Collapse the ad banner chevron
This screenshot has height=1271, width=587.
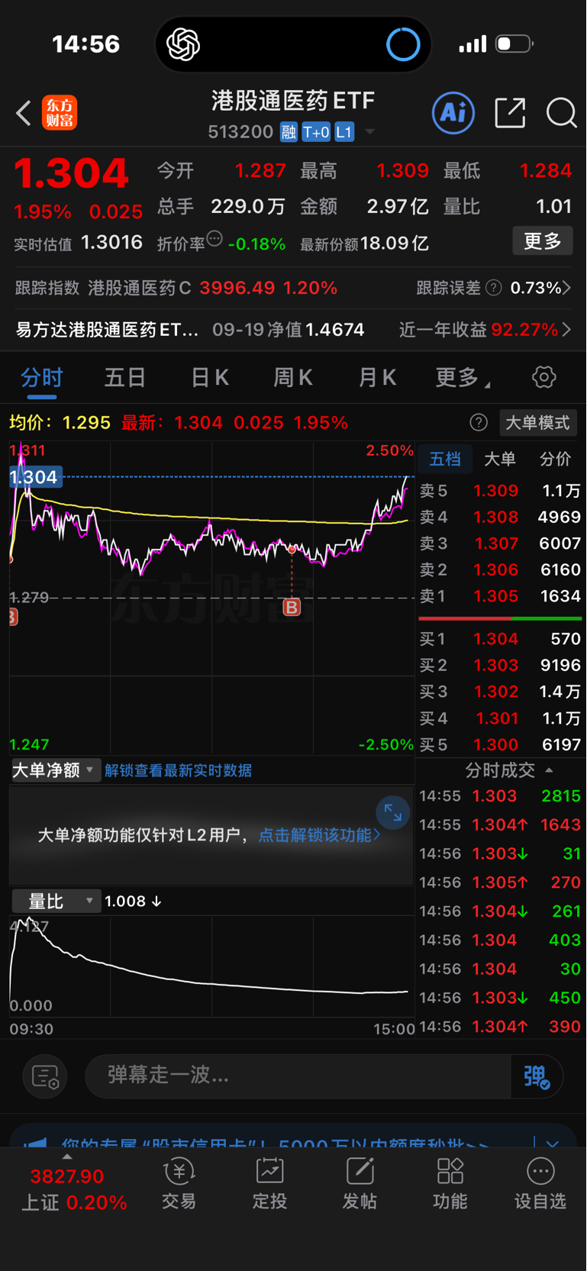553,1144
